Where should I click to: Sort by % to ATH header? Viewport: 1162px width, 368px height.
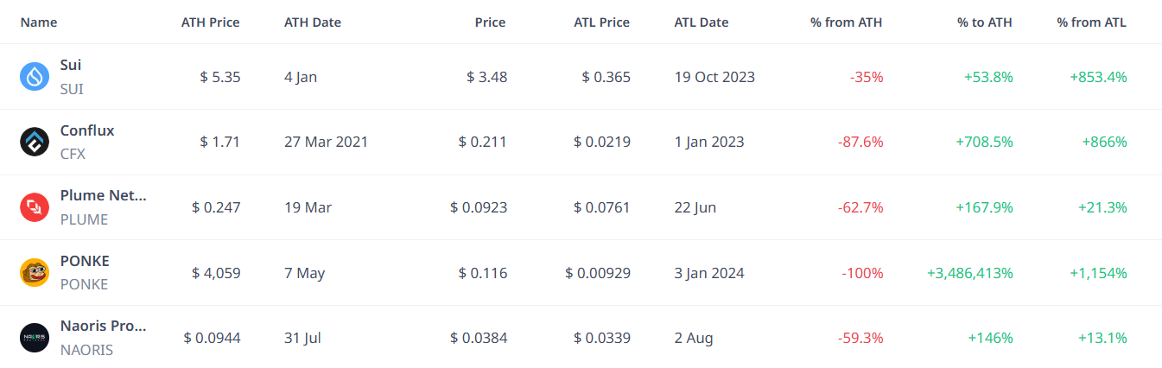(985, 22)
